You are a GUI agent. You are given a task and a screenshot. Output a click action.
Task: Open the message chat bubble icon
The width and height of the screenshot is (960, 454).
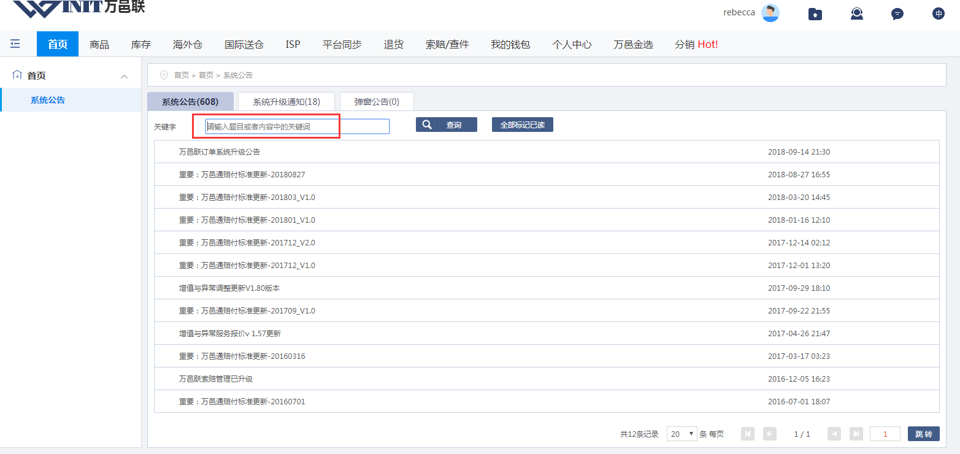click(x=897, y=13)
